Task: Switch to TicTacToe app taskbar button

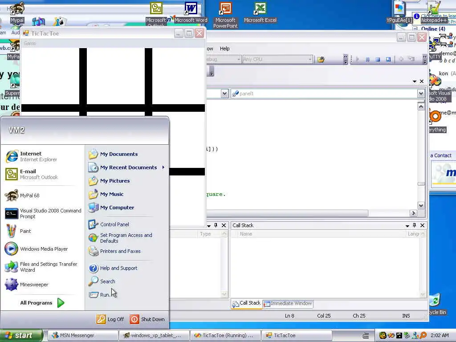Action: click(x=297, y=335)
